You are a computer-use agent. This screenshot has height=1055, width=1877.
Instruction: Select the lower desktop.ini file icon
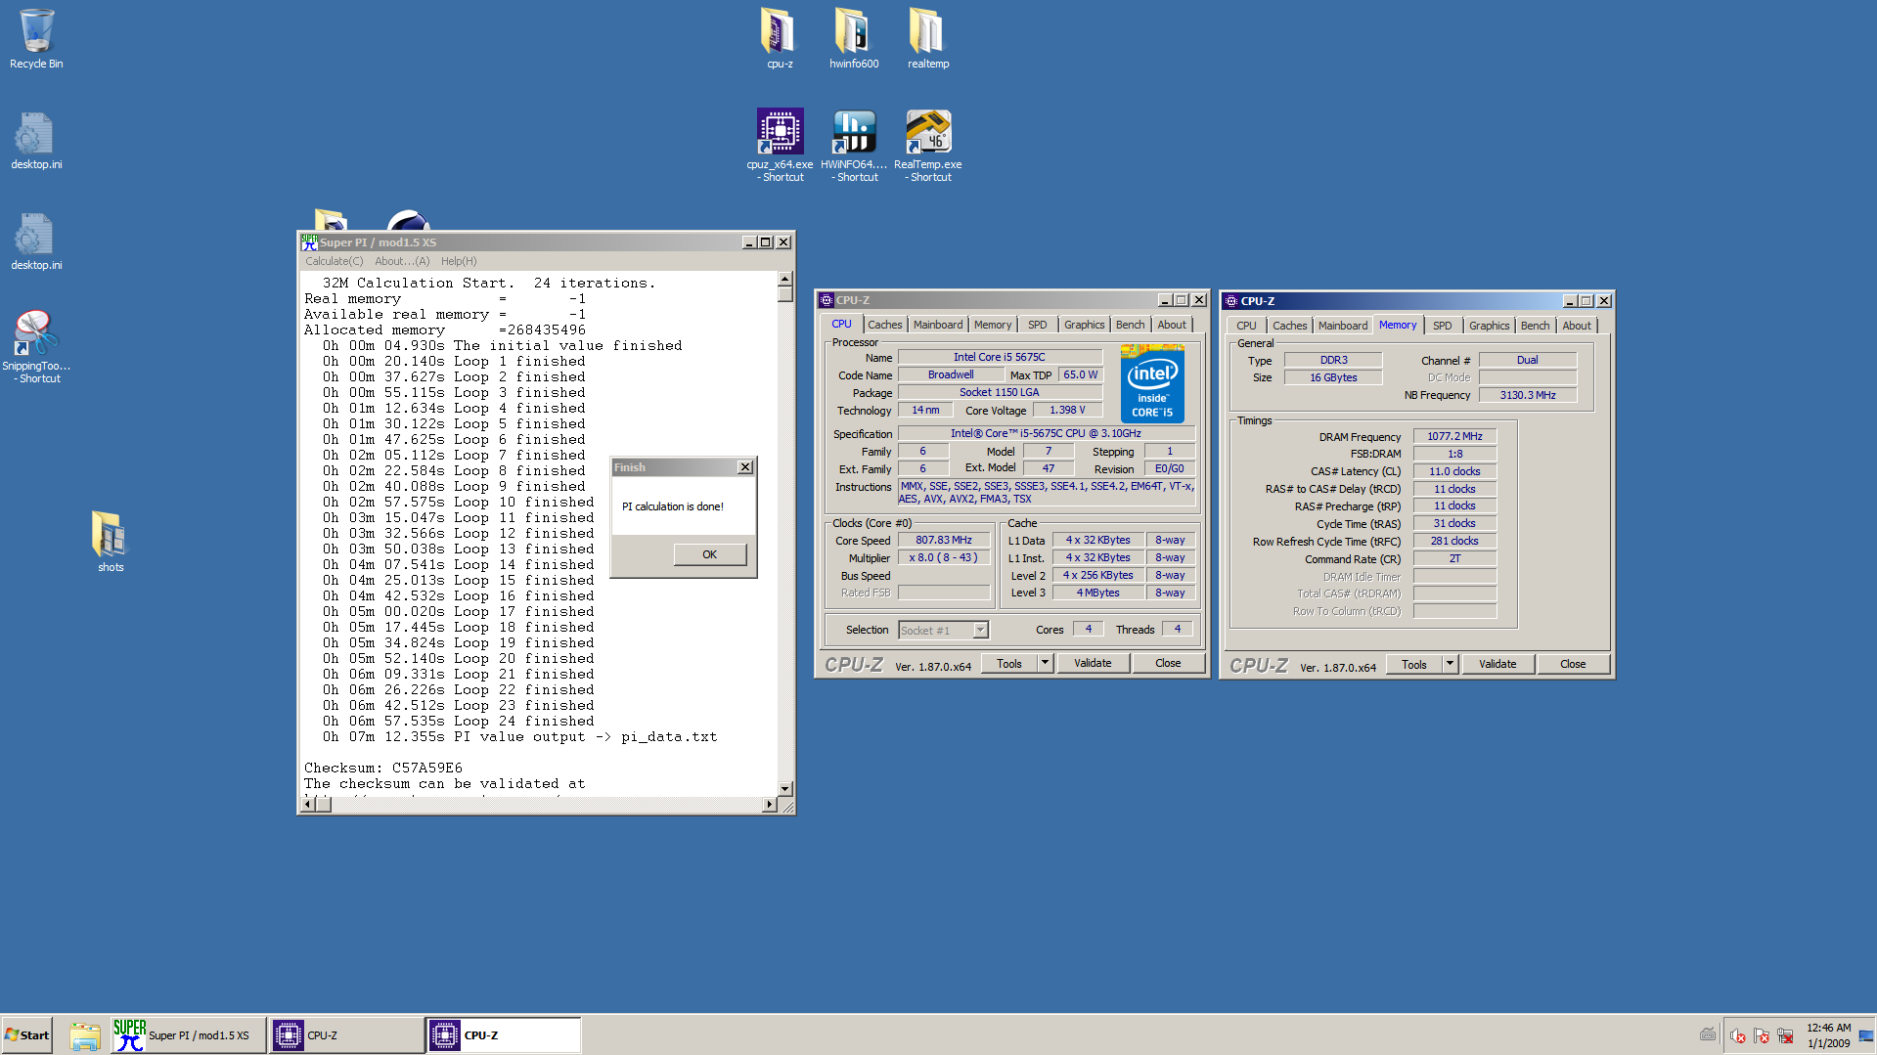pos(36,242)
